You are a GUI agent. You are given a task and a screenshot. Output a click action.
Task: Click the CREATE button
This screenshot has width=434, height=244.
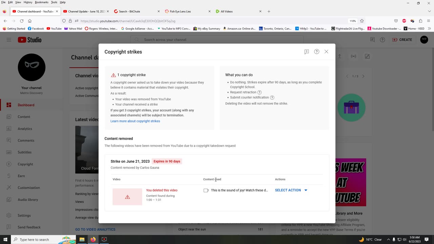402,40
